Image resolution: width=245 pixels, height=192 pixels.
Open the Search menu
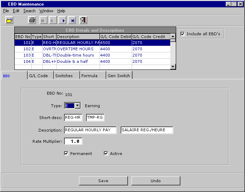point(29,11)
